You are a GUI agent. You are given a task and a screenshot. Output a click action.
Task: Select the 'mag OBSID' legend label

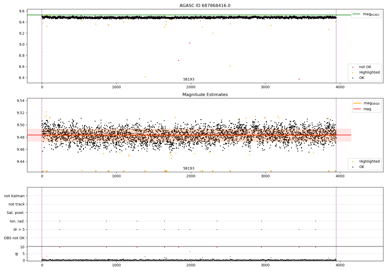[x=372, y=103]
